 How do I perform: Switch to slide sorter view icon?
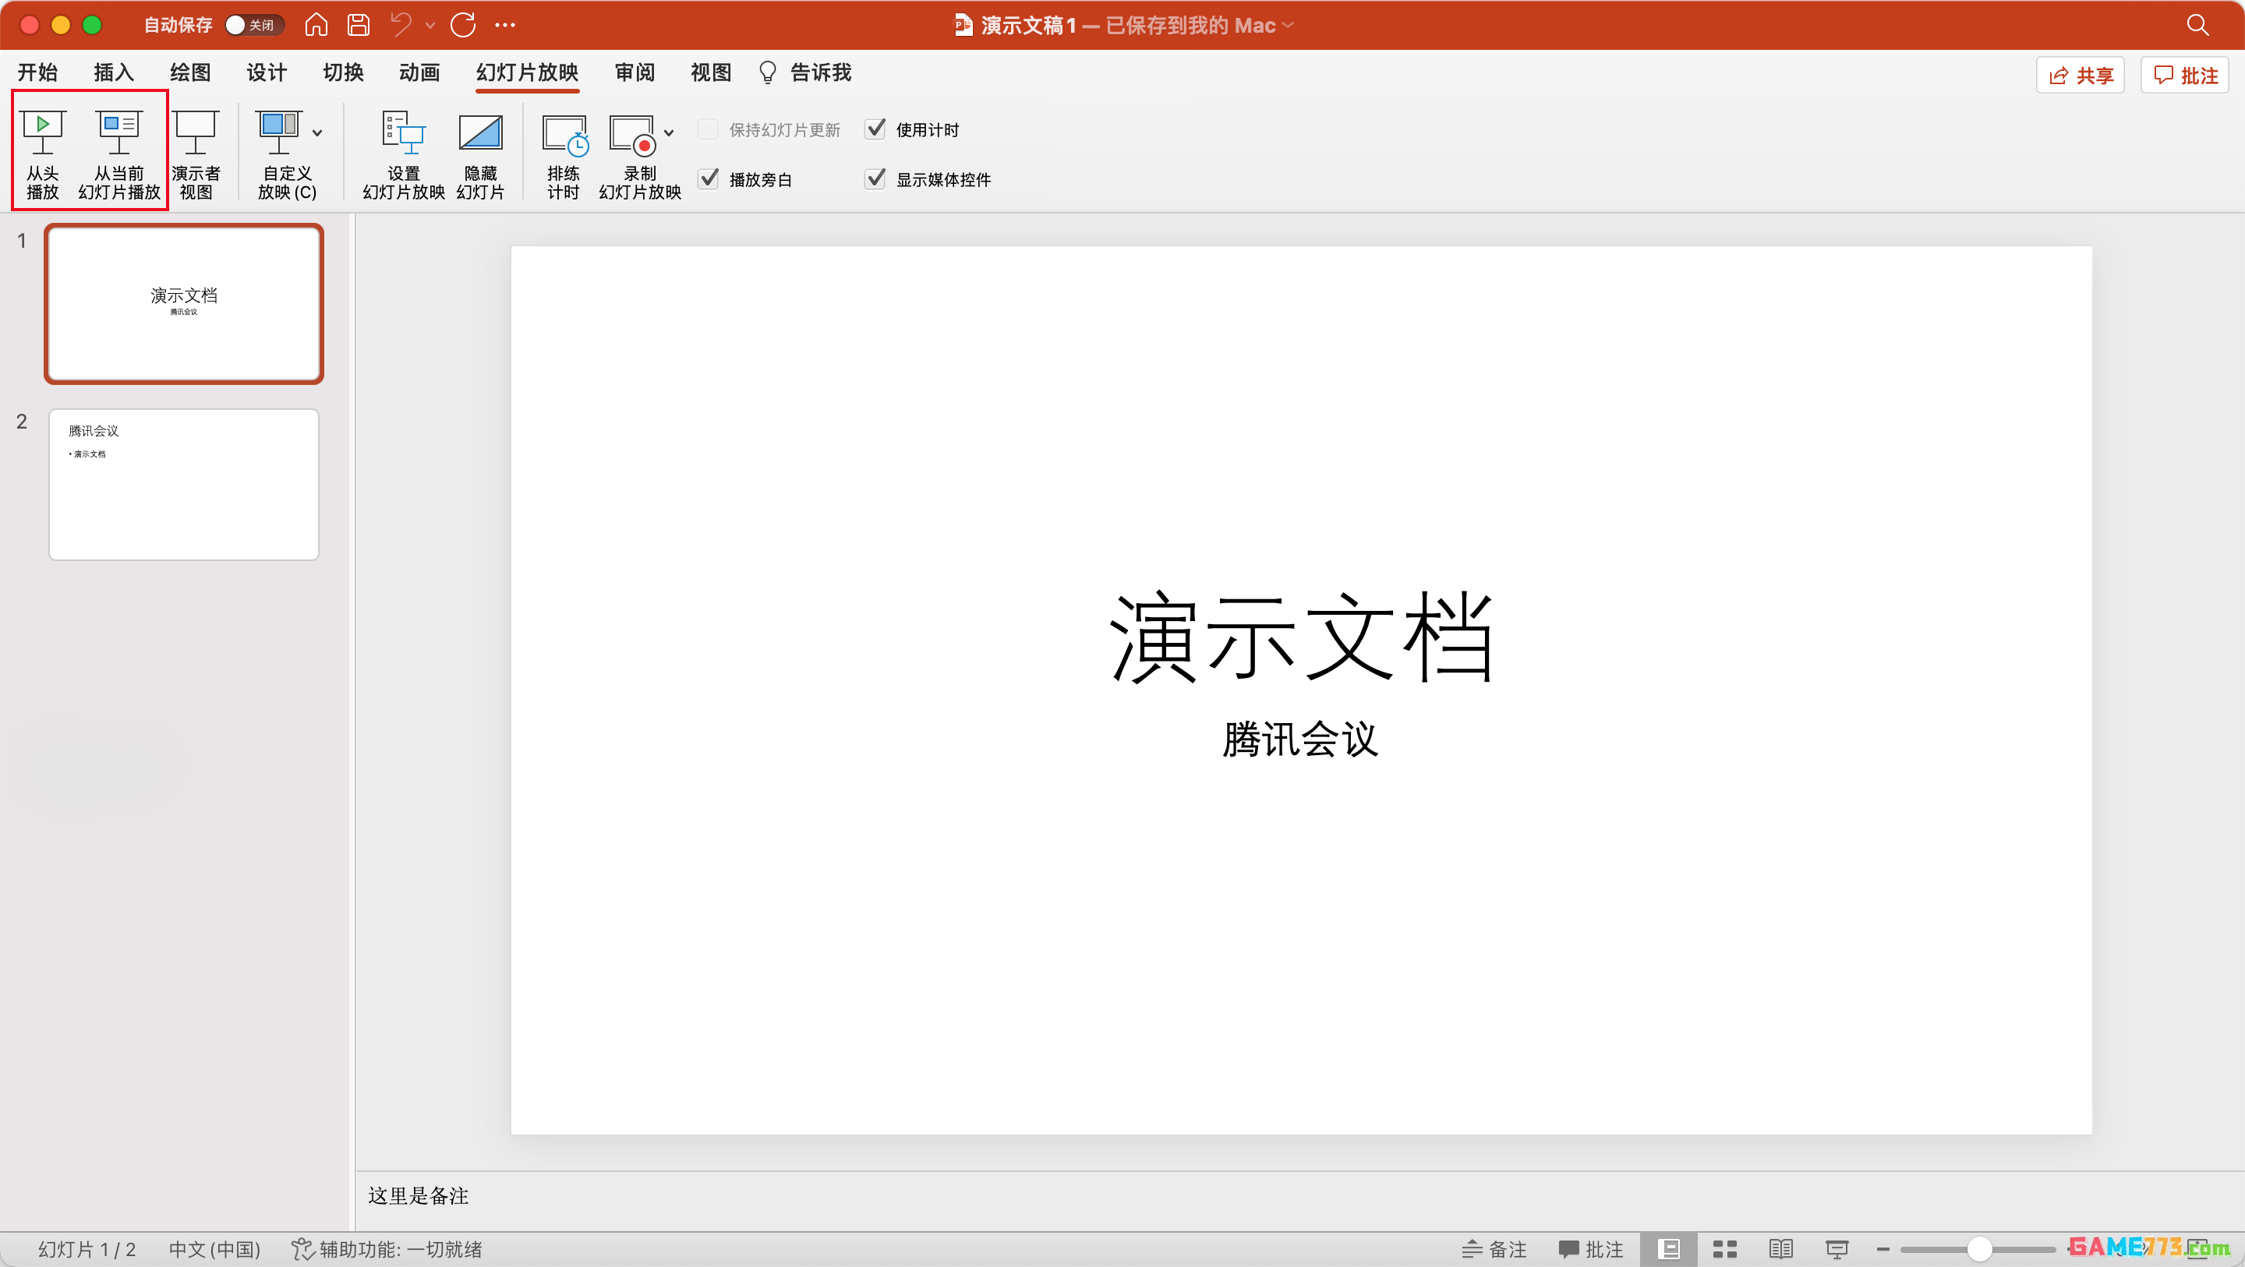coord(1724,1249)
